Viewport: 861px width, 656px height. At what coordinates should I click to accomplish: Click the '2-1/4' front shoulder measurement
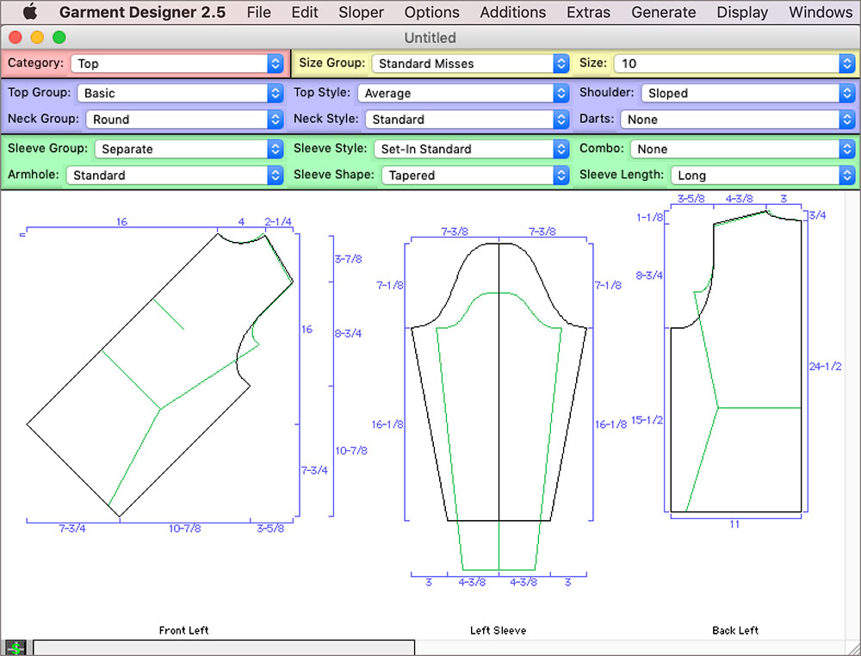[278, 222]
